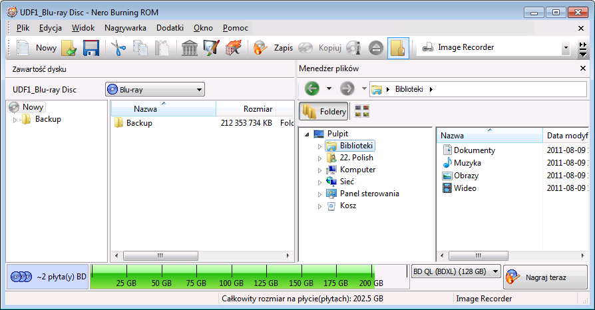The width and height of the screenshot is (595, 310).
Task: Click the Nero Express flame icon
Action: [234, 48]
